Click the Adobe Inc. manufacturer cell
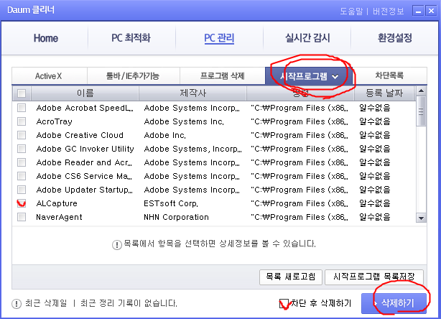The height and width of the screenshot is (319, 441). point(164,135)
